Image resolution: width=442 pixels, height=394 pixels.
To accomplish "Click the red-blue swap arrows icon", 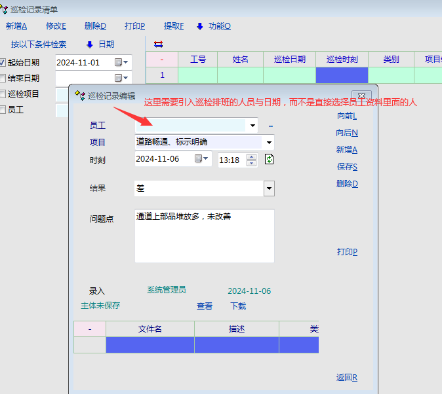I will [158, 45].
